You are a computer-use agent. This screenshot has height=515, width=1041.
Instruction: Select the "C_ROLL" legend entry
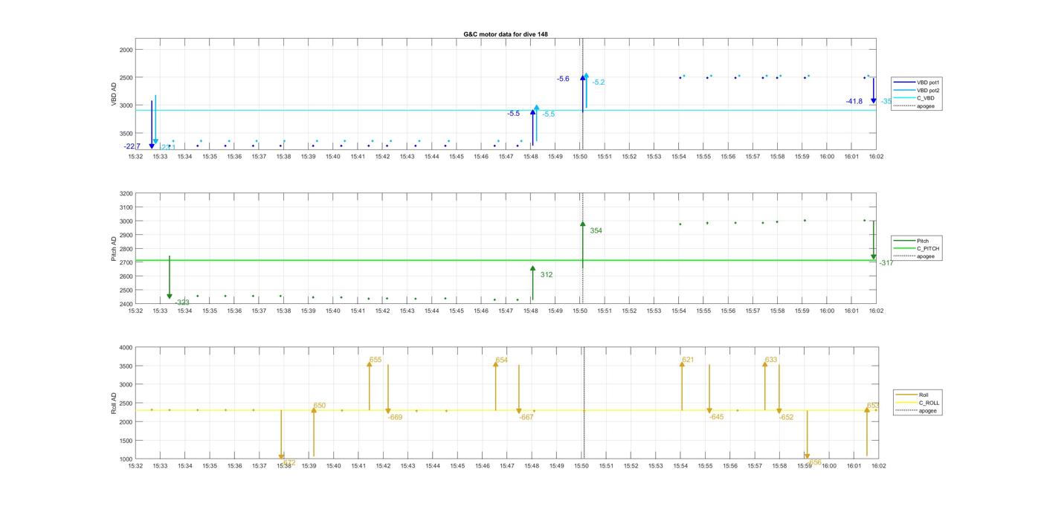(918, 403)
